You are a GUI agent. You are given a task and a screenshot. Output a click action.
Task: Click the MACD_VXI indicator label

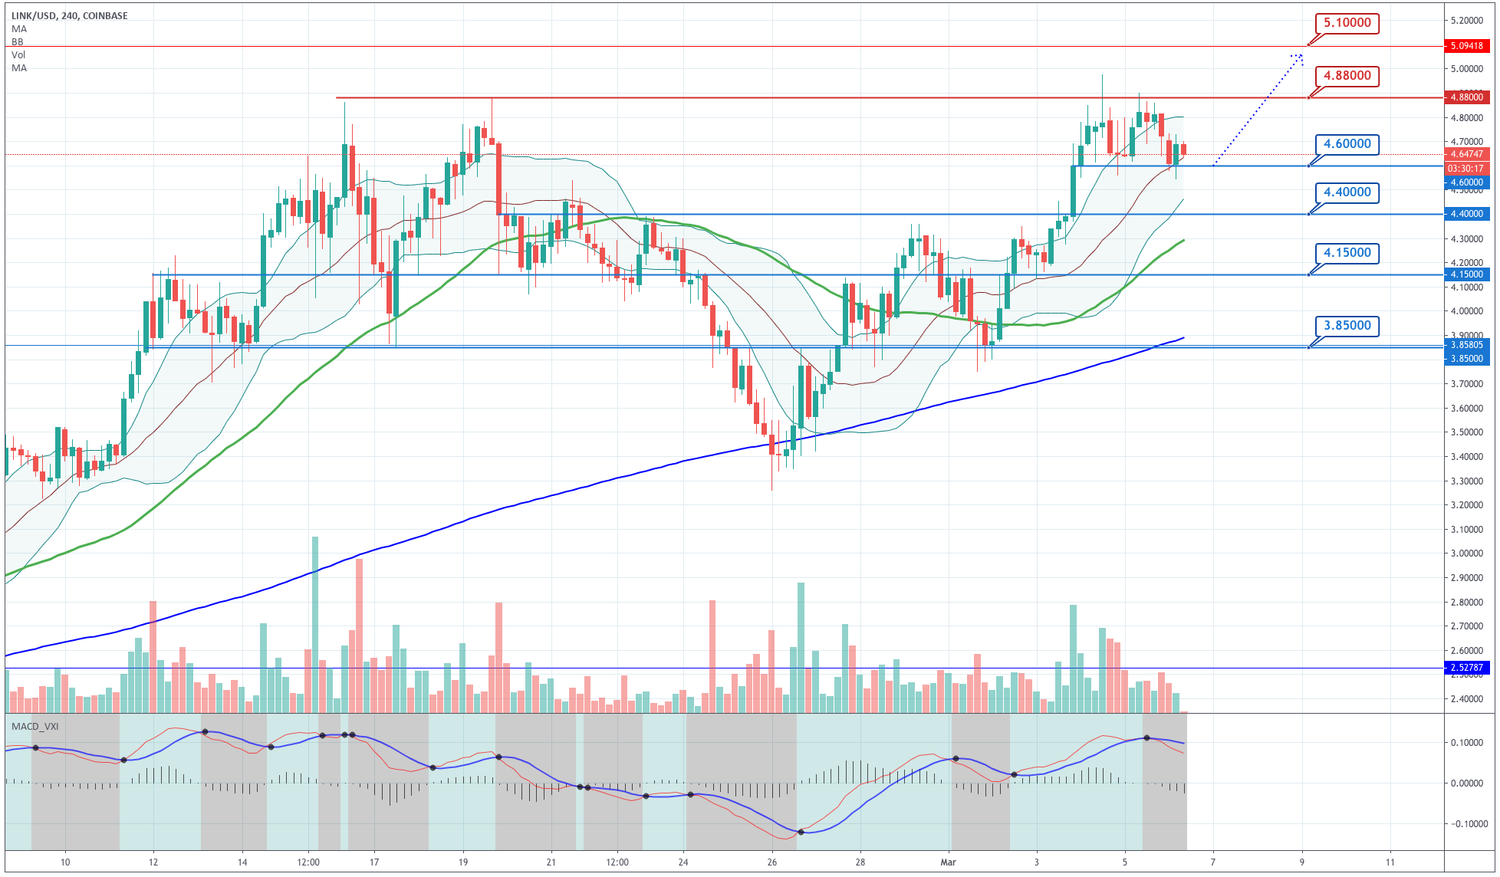point(35,726)
